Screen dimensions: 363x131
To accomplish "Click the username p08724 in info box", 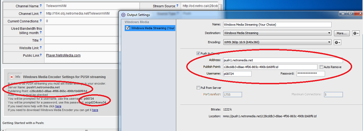I will (x=88, y=99).
